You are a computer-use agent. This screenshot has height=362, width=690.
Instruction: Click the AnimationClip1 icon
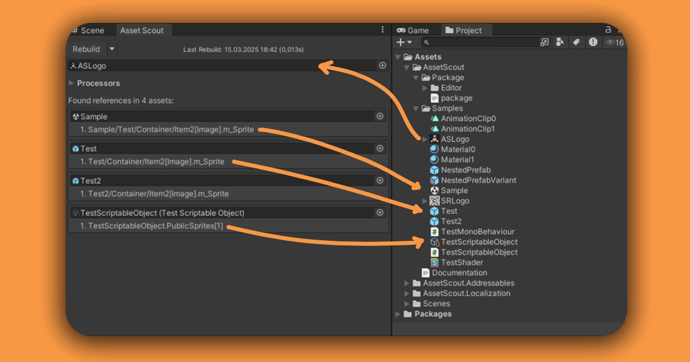[435, 129]
